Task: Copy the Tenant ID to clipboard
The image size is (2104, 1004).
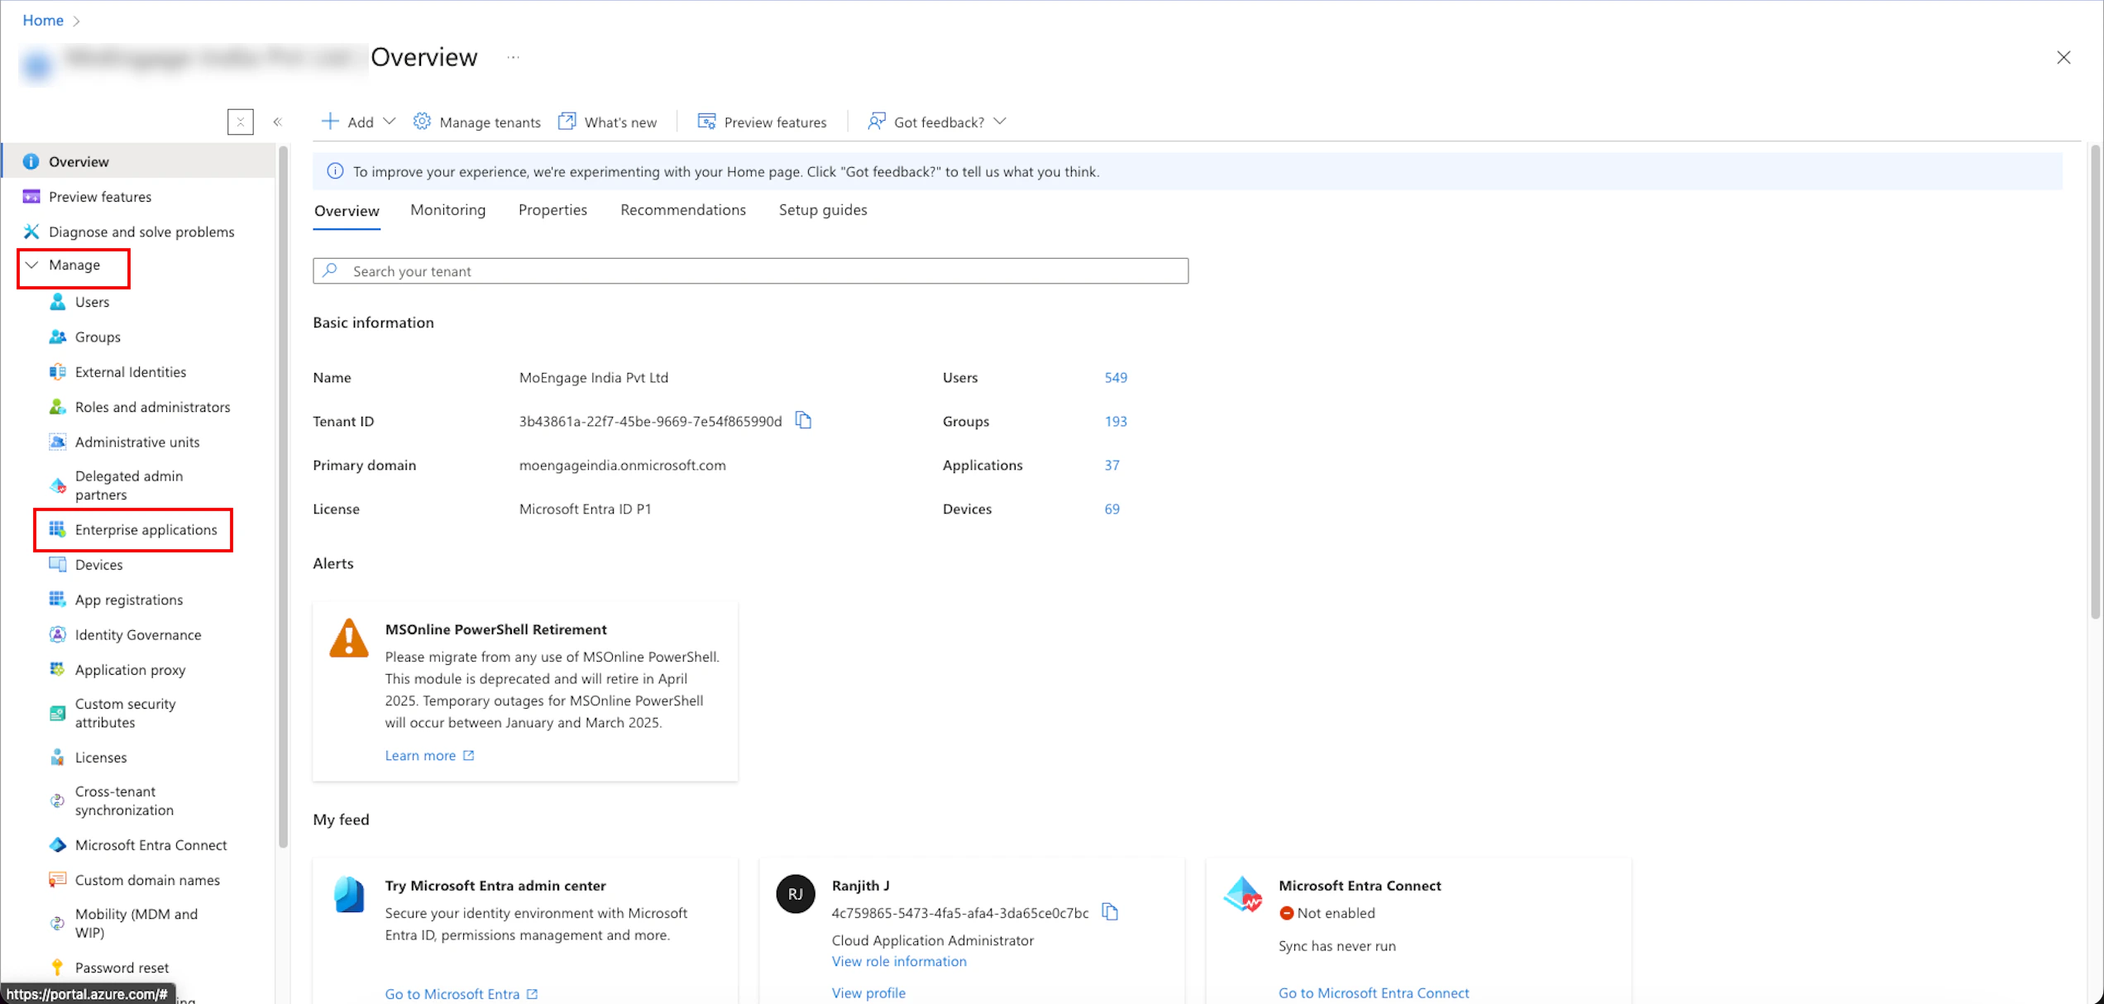Action: point(803,420)
